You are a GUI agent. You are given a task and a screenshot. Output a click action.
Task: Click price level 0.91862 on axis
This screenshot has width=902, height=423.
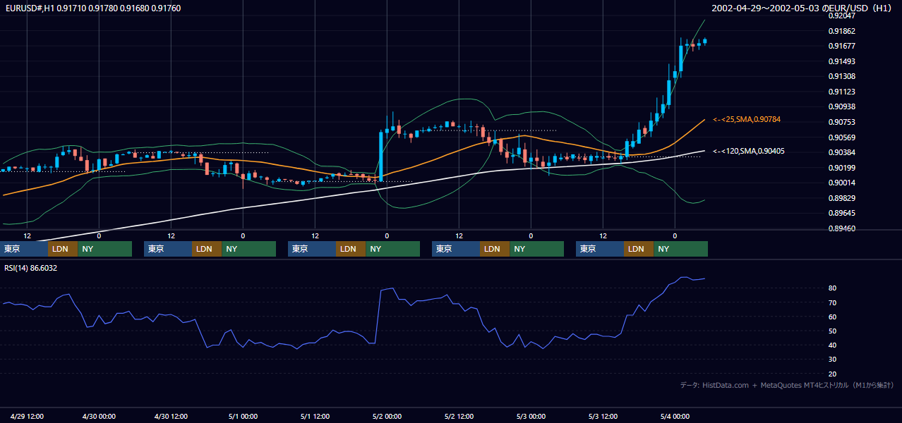(x=842, y=31)
